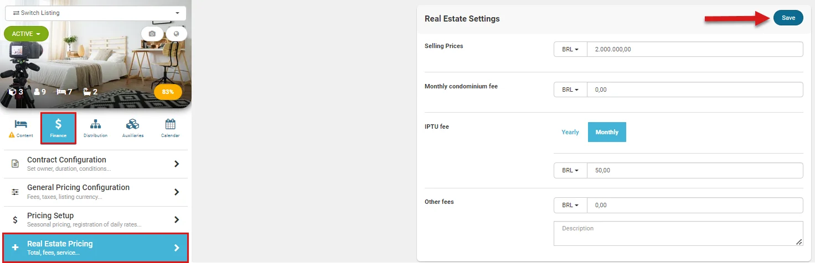Image resolution: width=815 pixels, height=263 pixels.
Task: Open the Distribution hierarchy icon tab
Action: coord(95,128)
